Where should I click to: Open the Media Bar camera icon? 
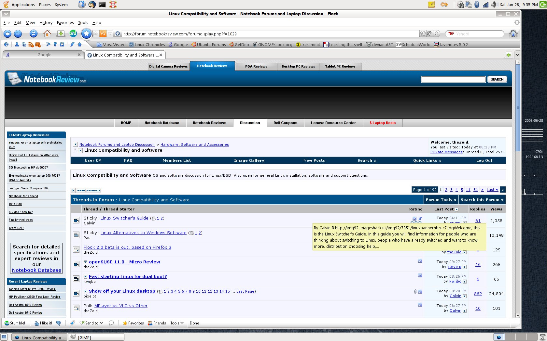click(x=24, y=44)
